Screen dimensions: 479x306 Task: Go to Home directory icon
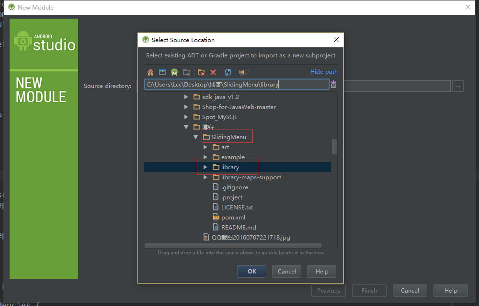click(150, 72)
